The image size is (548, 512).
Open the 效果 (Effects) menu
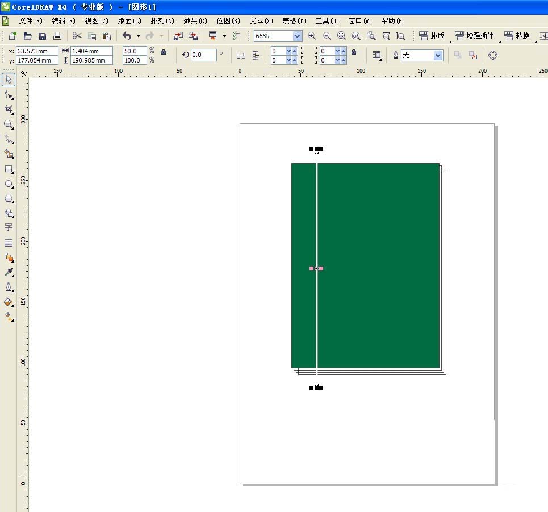[x=195, y=21]
